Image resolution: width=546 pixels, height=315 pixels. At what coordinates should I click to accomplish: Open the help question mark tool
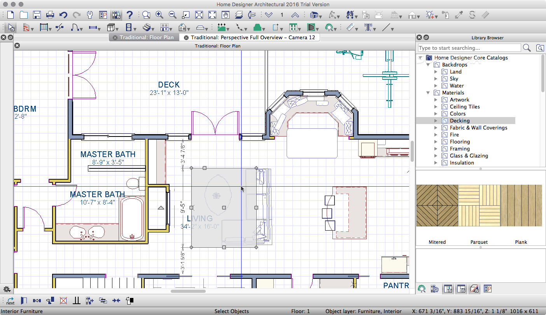(x=129, y=15)
